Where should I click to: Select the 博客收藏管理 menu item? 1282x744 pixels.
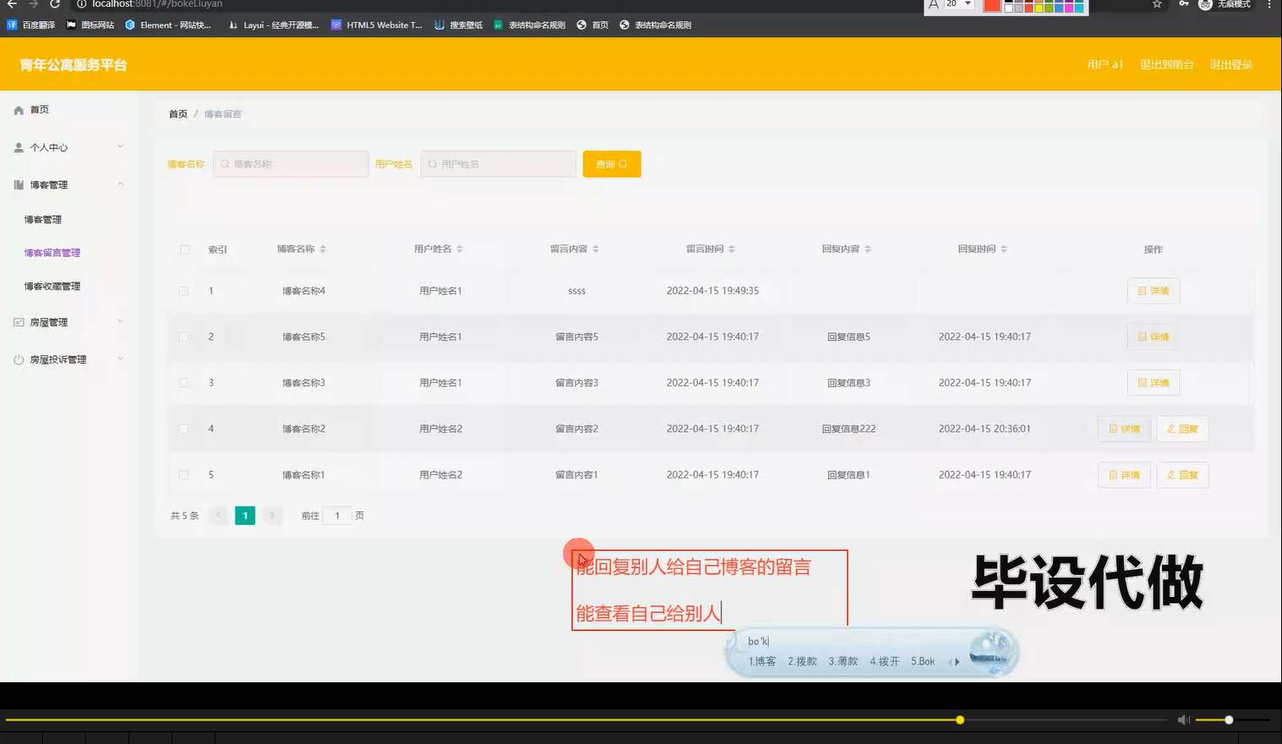pos(52,287)
